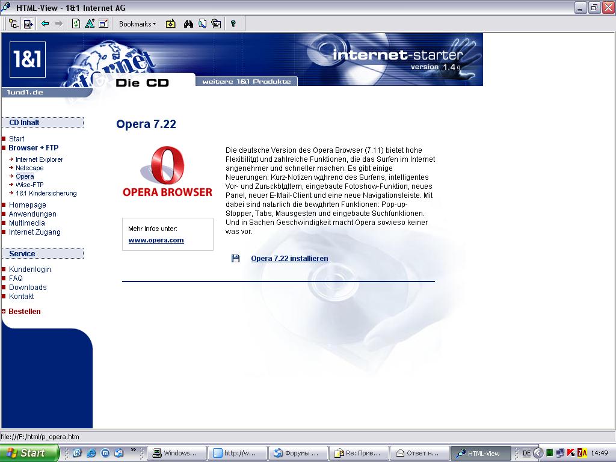The width and height of the screenshot is (616, 462).
Task: Expand quick launch overflow chevron
Action: pos(133,450)
